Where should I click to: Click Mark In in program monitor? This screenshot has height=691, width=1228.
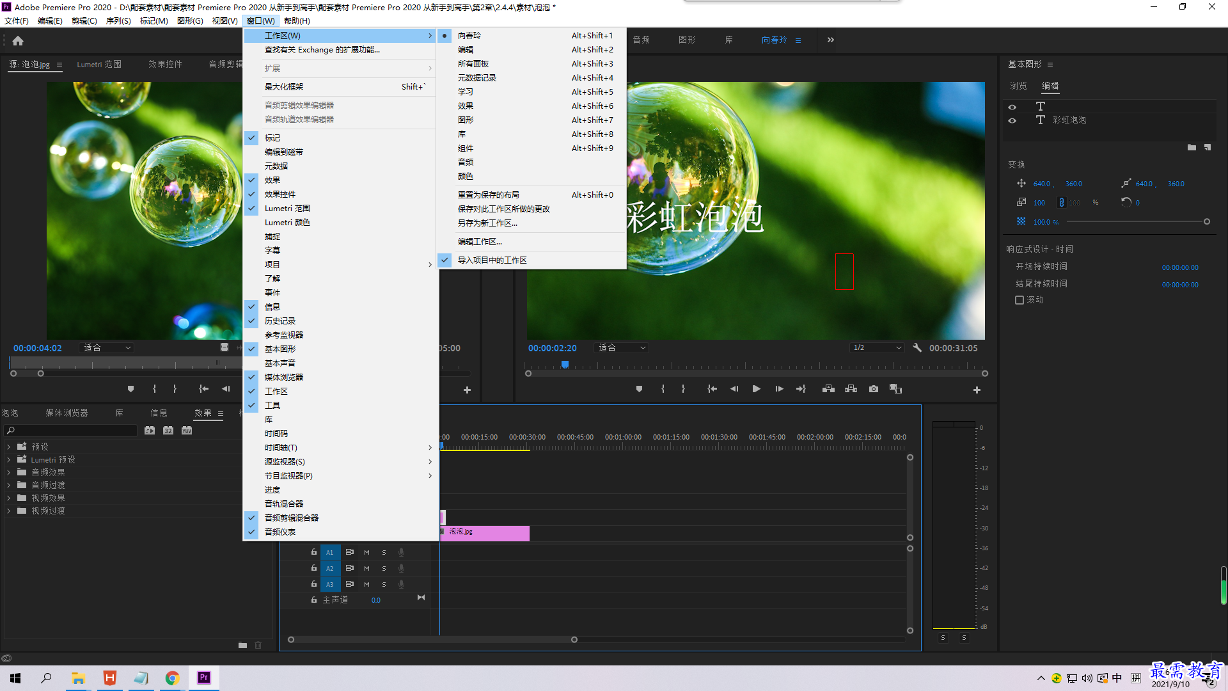coord(663,389)
